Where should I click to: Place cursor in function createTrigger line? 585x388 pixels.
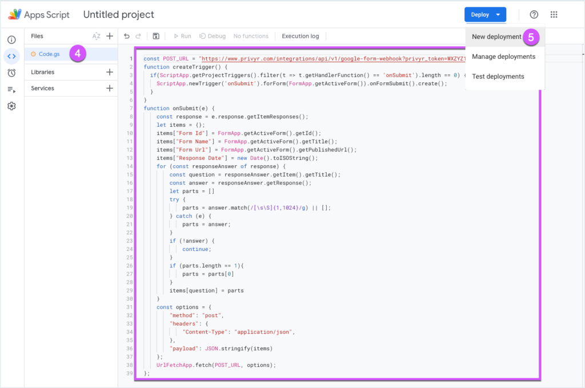[x=186, y=67]
